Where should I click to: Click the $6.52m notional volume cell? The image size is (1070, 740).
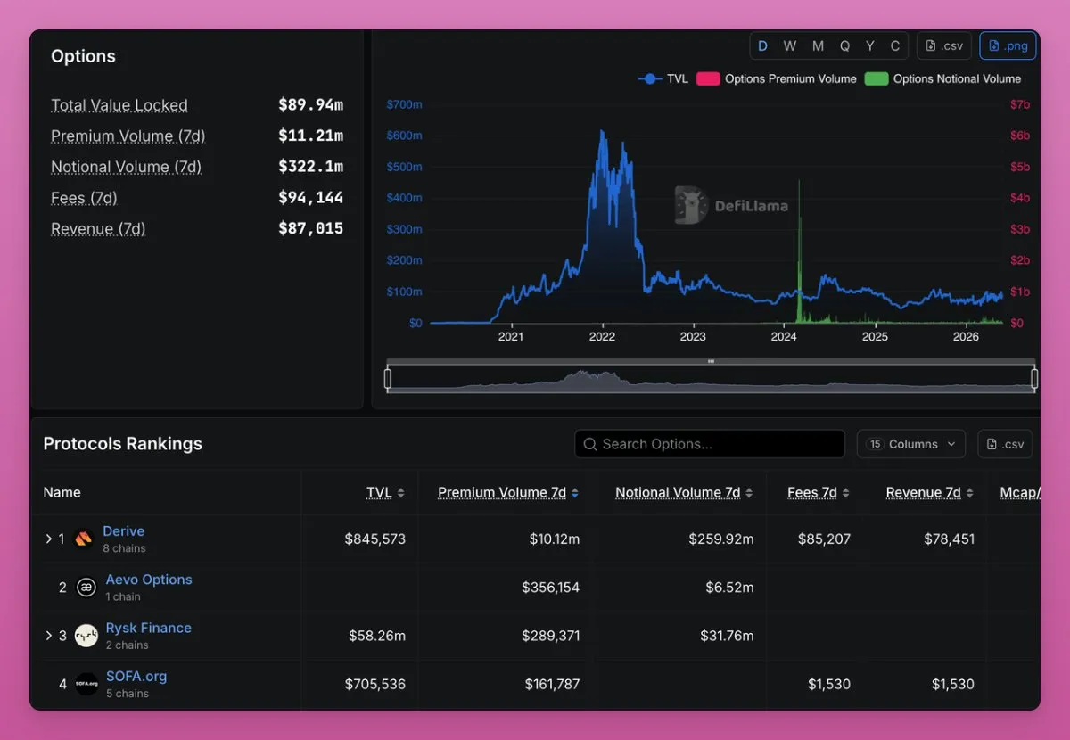click(729, 588)
